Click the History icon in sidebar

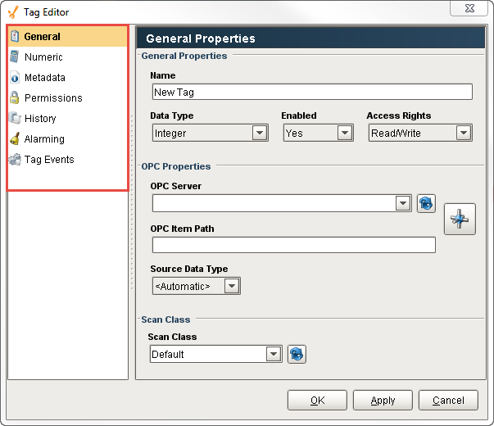point(15,119)
